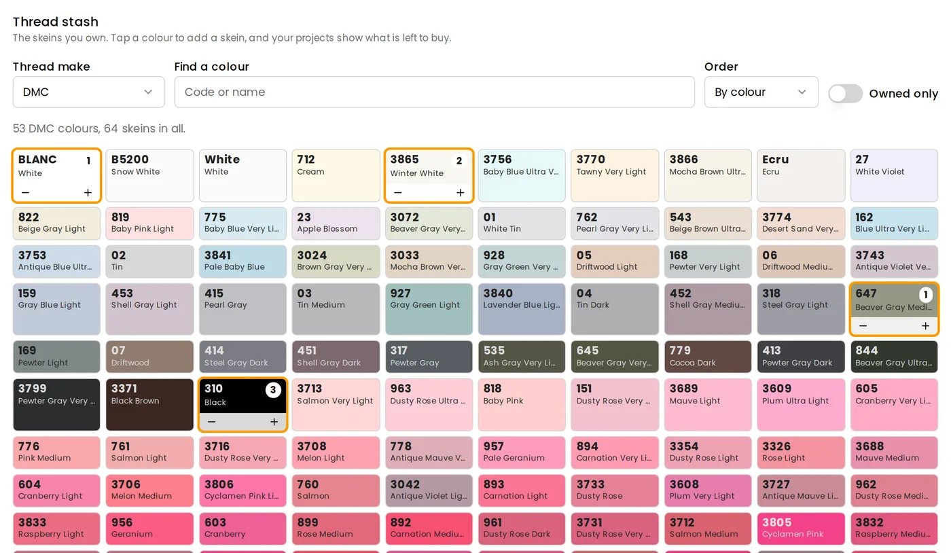Add one skein of 647 Beaver Gray
The width and height of the screenshot is (951, 553).
click(925, 326)
